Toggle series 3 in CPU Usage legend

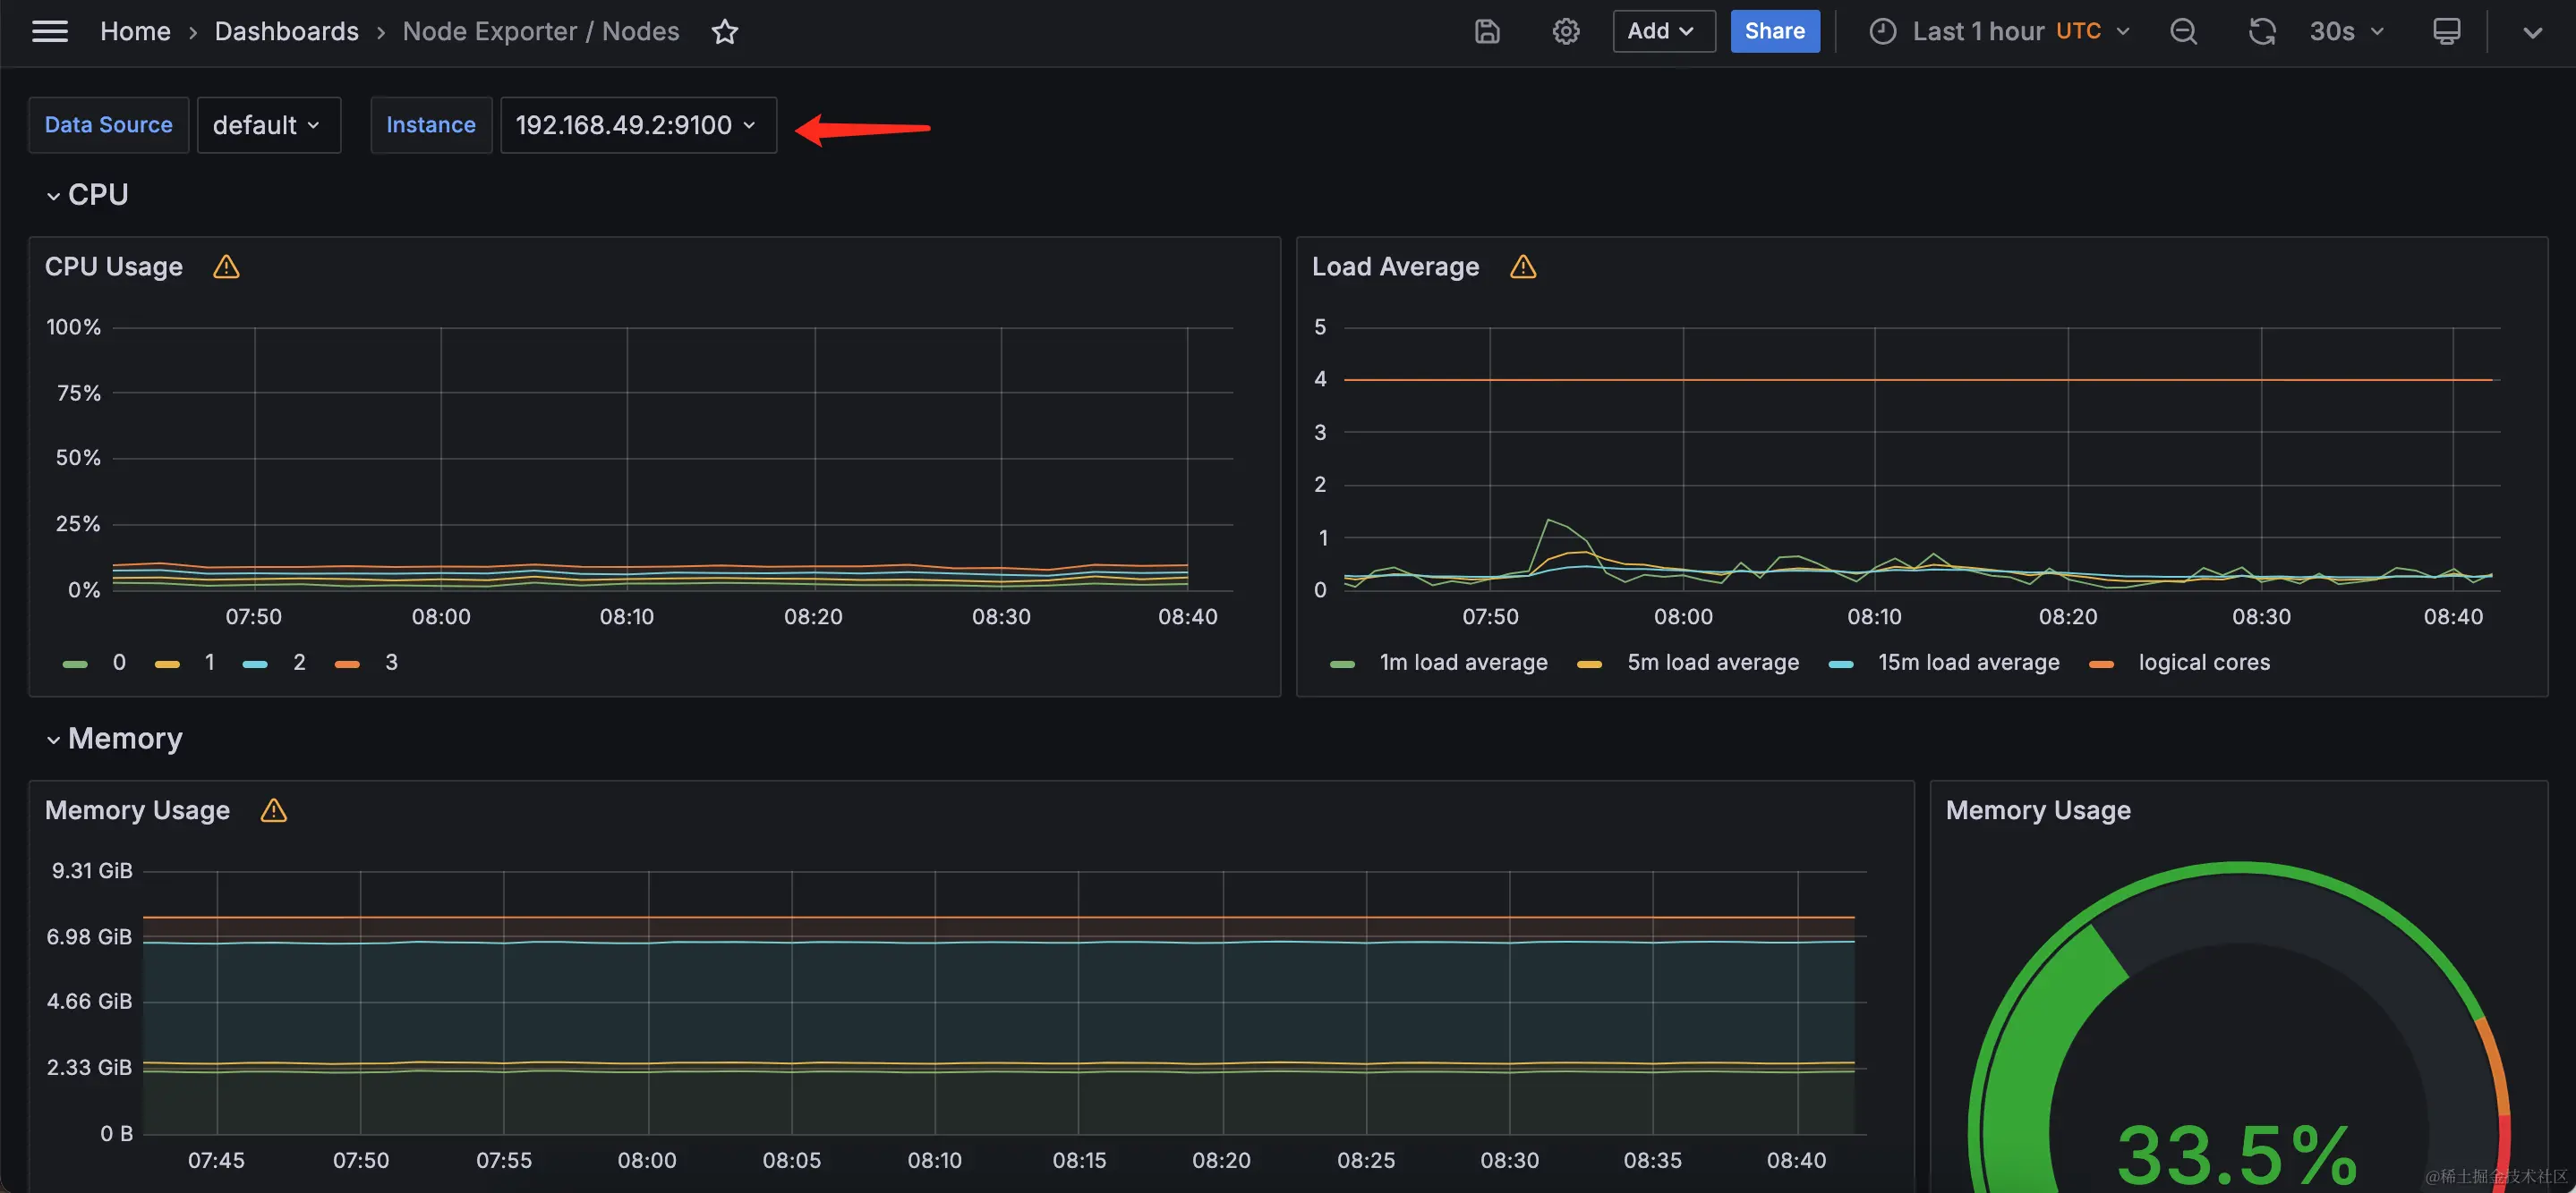click(x=390, y=663)
